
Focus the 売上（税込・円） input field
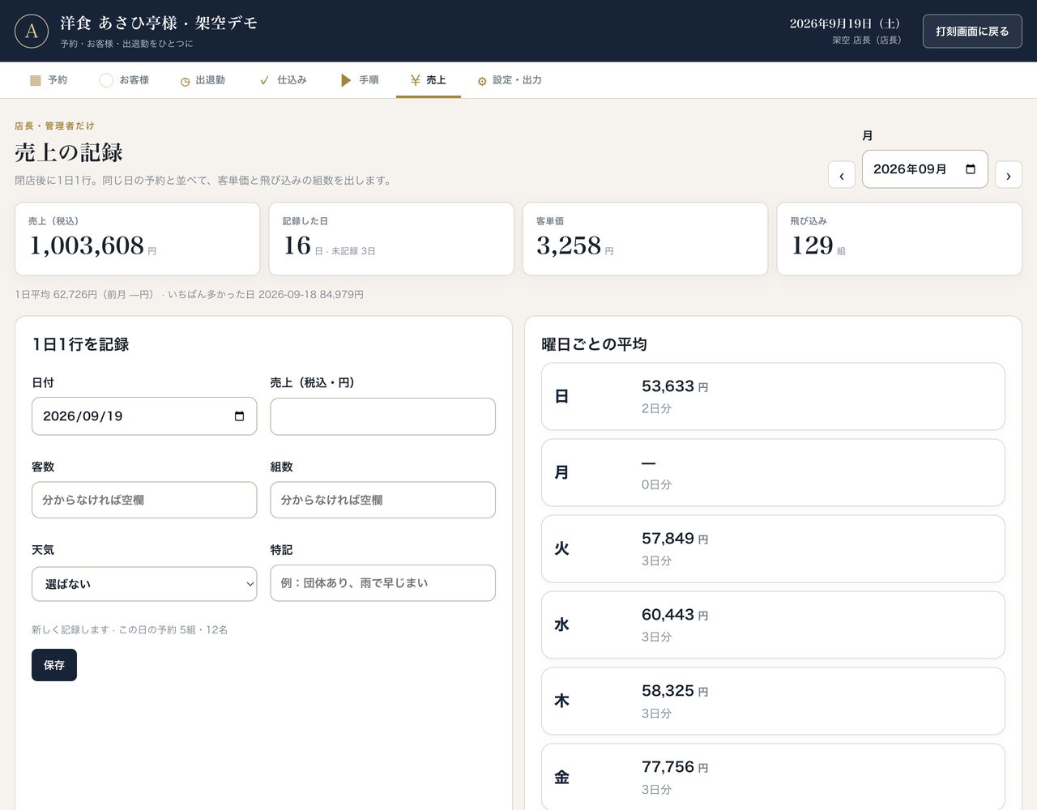coord(382,416)
